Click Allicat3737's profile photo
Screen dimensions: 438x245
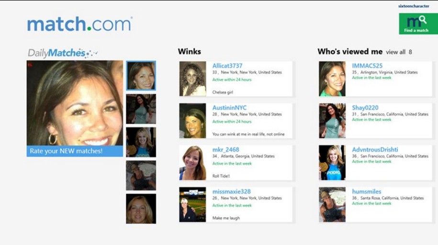click(192, 79)
